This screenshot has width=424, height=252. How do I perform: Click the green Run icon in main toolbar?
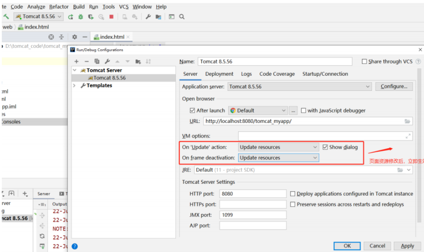coord(71,17)
